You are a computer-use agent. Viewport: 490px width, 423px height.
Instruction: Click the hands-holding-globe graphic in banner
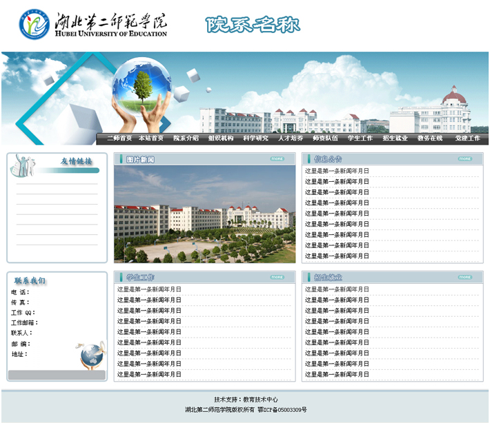pos(141,93)
